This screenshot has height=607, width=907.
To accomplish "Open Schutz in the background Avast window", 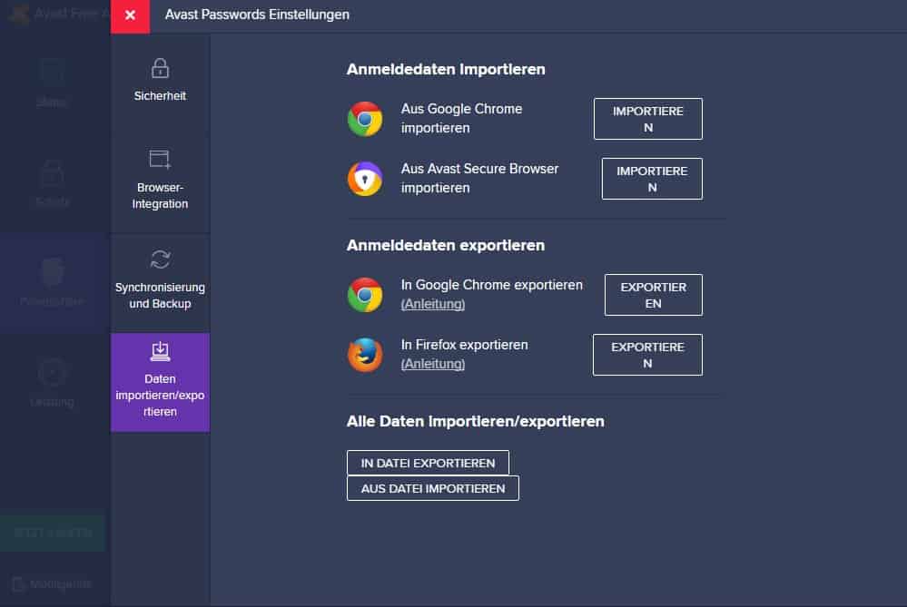I will point(52,184).
